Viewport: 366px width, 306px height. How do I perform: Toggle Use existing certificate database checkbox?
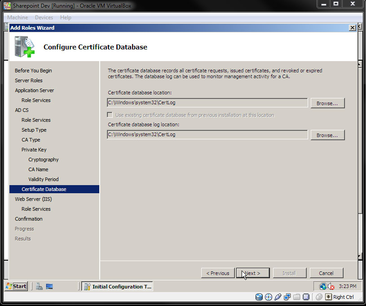pos(110,115)
